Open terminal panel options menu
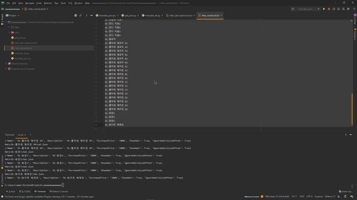This screenshot has width=357, height=200. [x=346, y=135]
